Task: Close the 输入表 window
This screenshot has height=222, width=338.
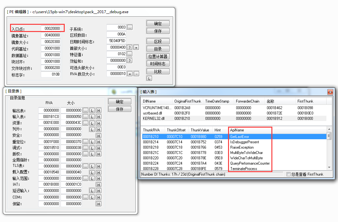Action: tap(330, 92)
